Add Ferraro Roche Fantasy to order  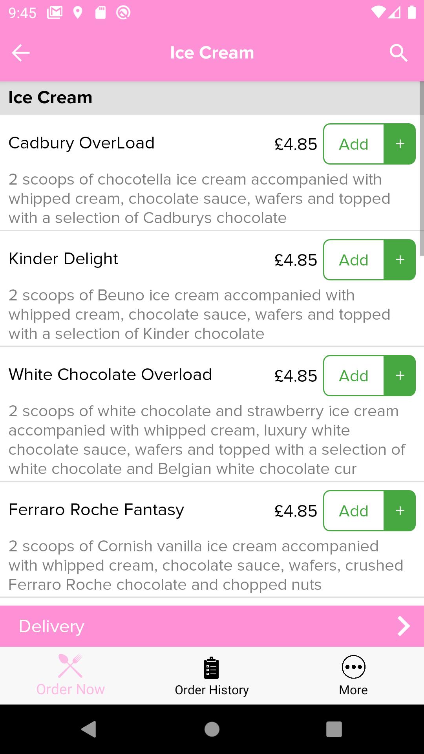354,511
